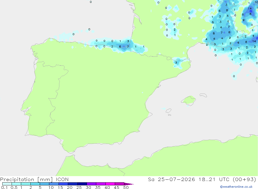258x189 pixels.
Task: Select the 45–50 mm legend swatch
Action: pyautogui.click(x=120, y=184)
